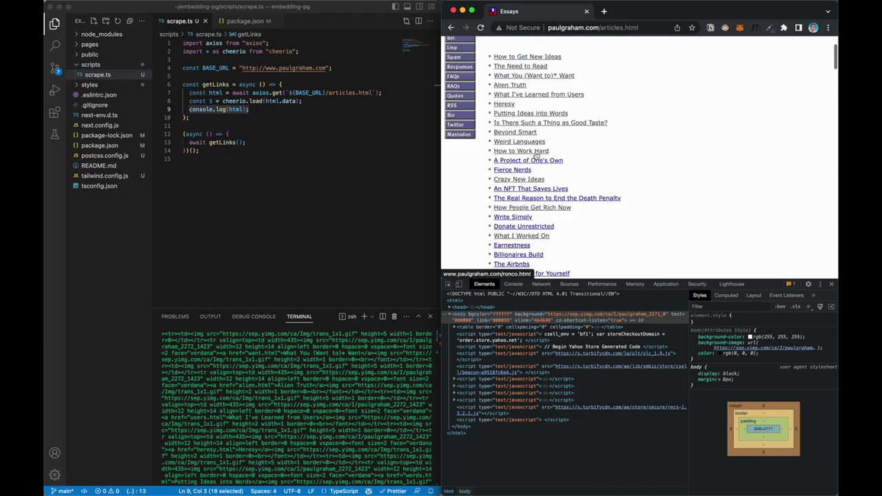
Task: Open the Console tab in DevTools
Action: [x=513, y=284]
